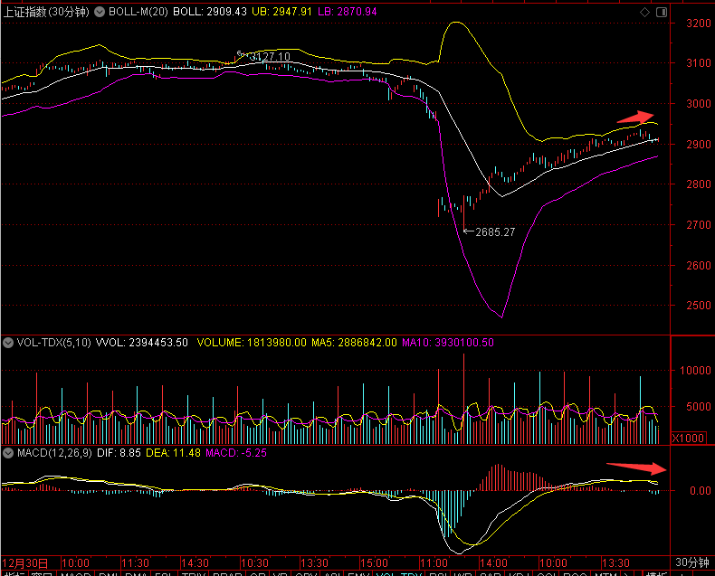Click the 2685.27 low price annotation

(495, 232)
